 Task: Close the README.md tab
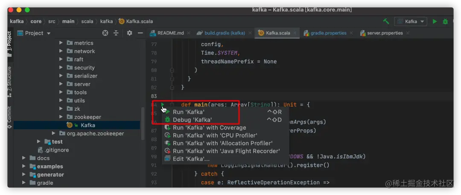click(x=189, y=33)
